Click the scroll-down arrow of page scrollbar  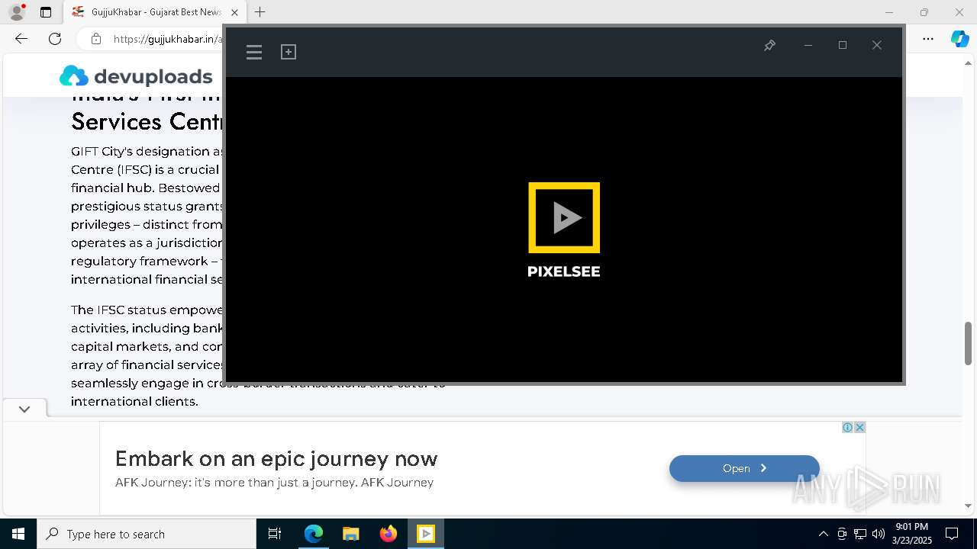(x=969, y=505)
